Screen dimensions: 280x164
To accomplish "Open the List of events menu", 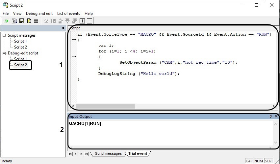I will pyautogui.click(x=68, y=14).
